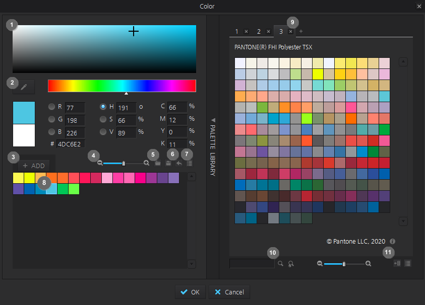Switch the user palette to list view
Image resolution: width=425 pixels, height=305 pixels.
click(190, 163)
